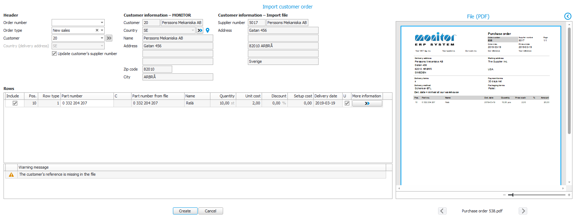Click the Customer number field 20 under MONITOR
576x218 pixels.
point(151,23)
